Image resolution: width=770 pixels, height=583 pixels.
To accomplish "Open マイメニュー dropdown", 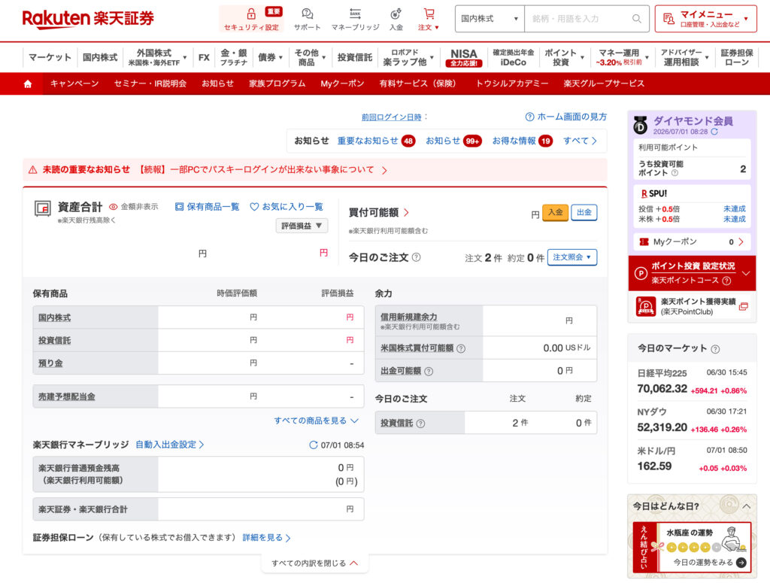I will tap(705, 19).
